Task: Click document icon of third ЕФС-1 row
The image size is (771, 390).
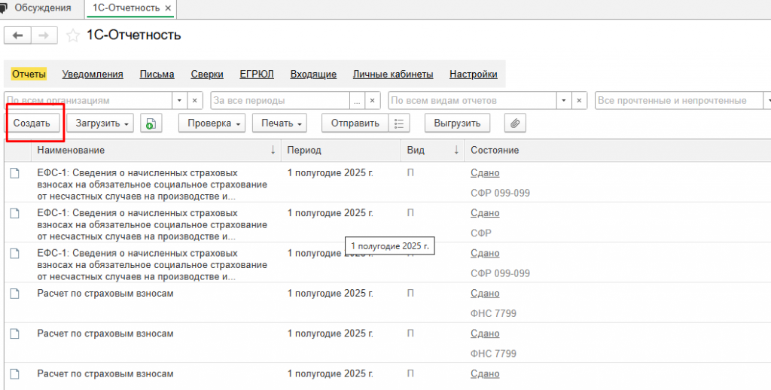Action: pyautogui.click(x=15, y=253)
